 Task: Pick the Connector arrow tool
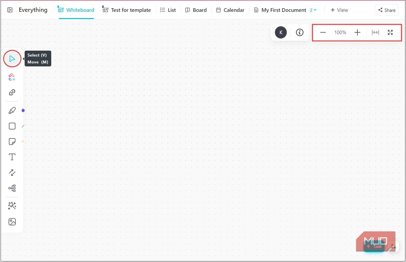point(12,172)
